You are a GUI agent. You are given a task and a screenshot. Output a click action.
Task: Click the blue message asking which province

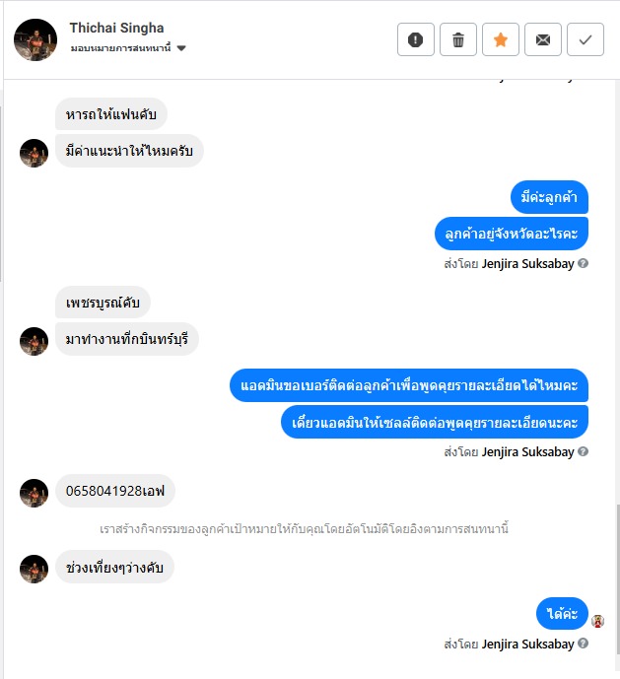tap(512, 234)
